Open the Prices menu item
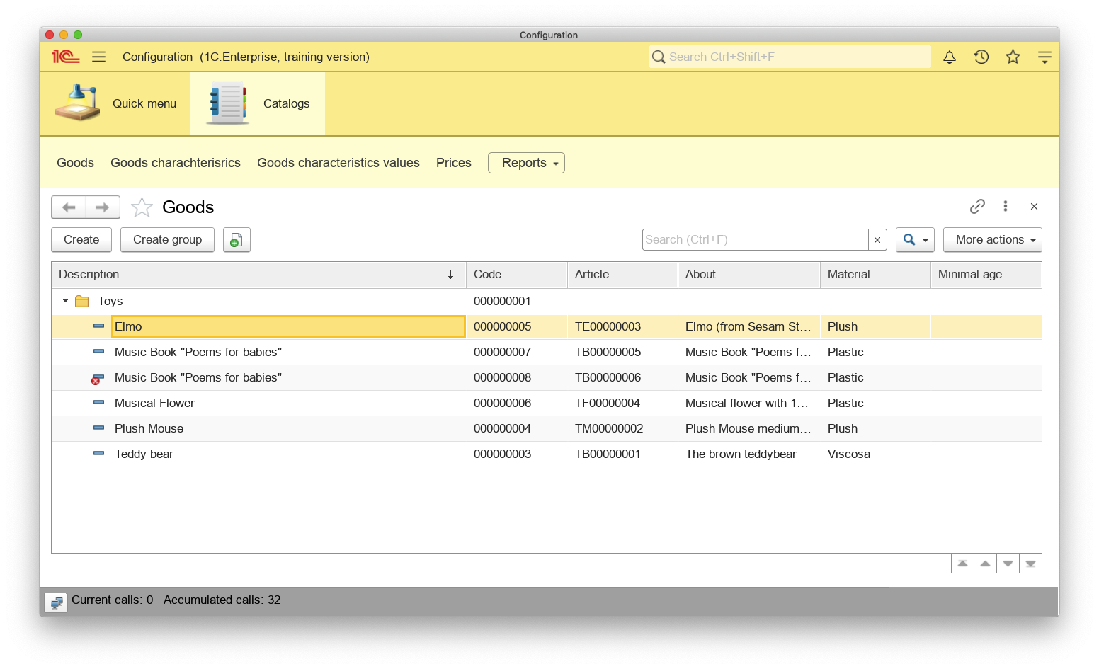Image resolution: width=1099 pixels, height=669 pixels. 454,163
